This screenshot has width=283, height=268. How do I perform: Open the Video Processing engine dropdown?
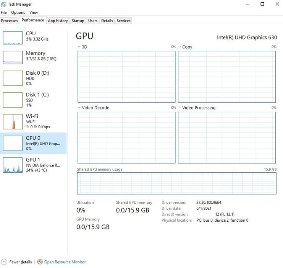click(180, 108)
